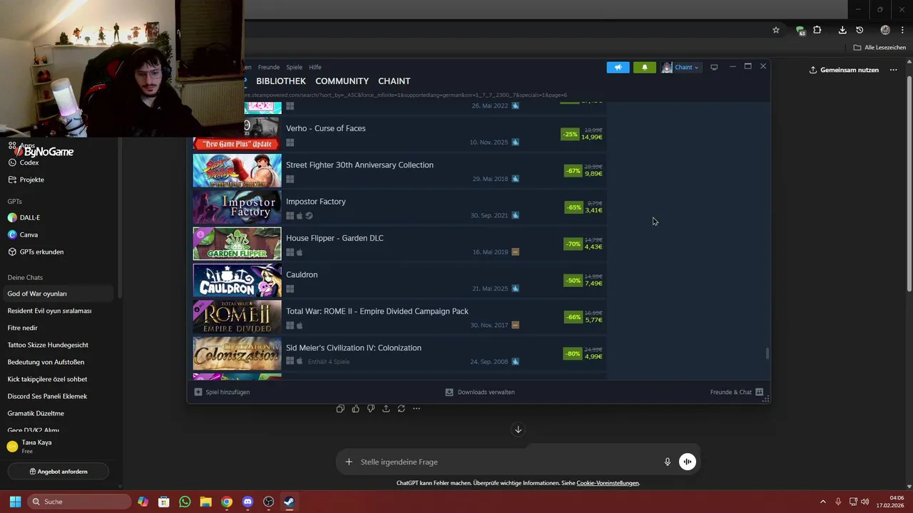Click 'Gemeinsam nutzen' in ChatGPT
913x513 pixels.
844,70
